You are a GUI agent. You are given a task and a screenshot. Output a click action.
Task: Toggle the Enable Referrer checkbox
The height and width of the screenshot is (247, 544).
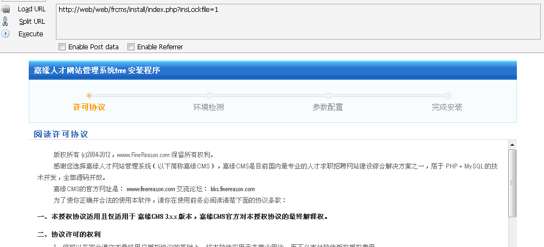coord(131,47)
